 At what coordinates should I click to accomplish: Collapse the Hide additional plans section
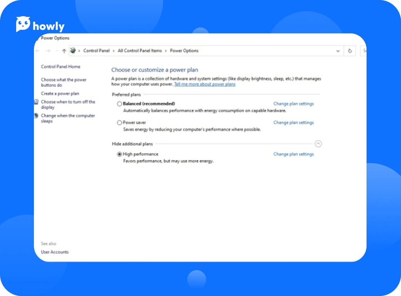click(x=318, y=144)
